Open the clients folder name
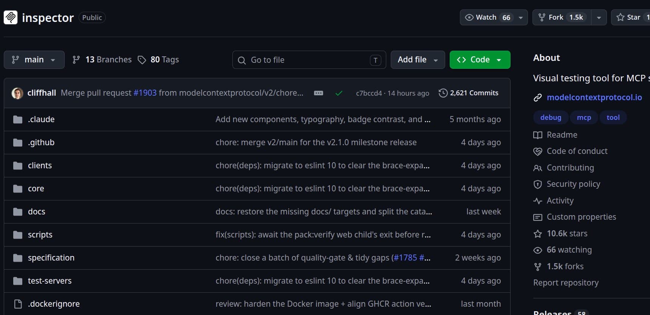 (x=40, y=166)
